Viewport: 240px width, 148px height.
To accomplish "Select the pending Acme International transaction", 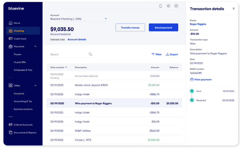I will 114,76.
